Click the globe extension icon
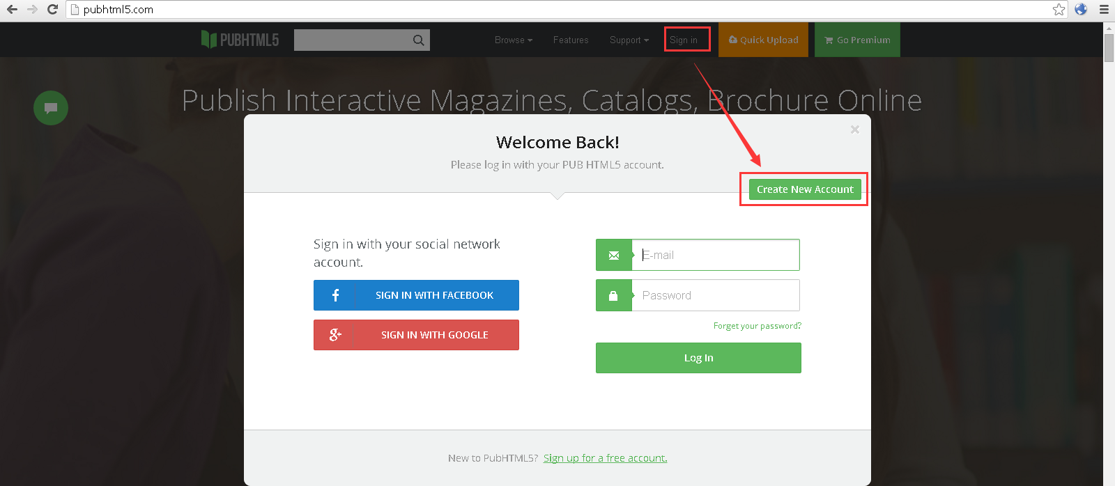Screen dimensions: 1115x486 1081,9
